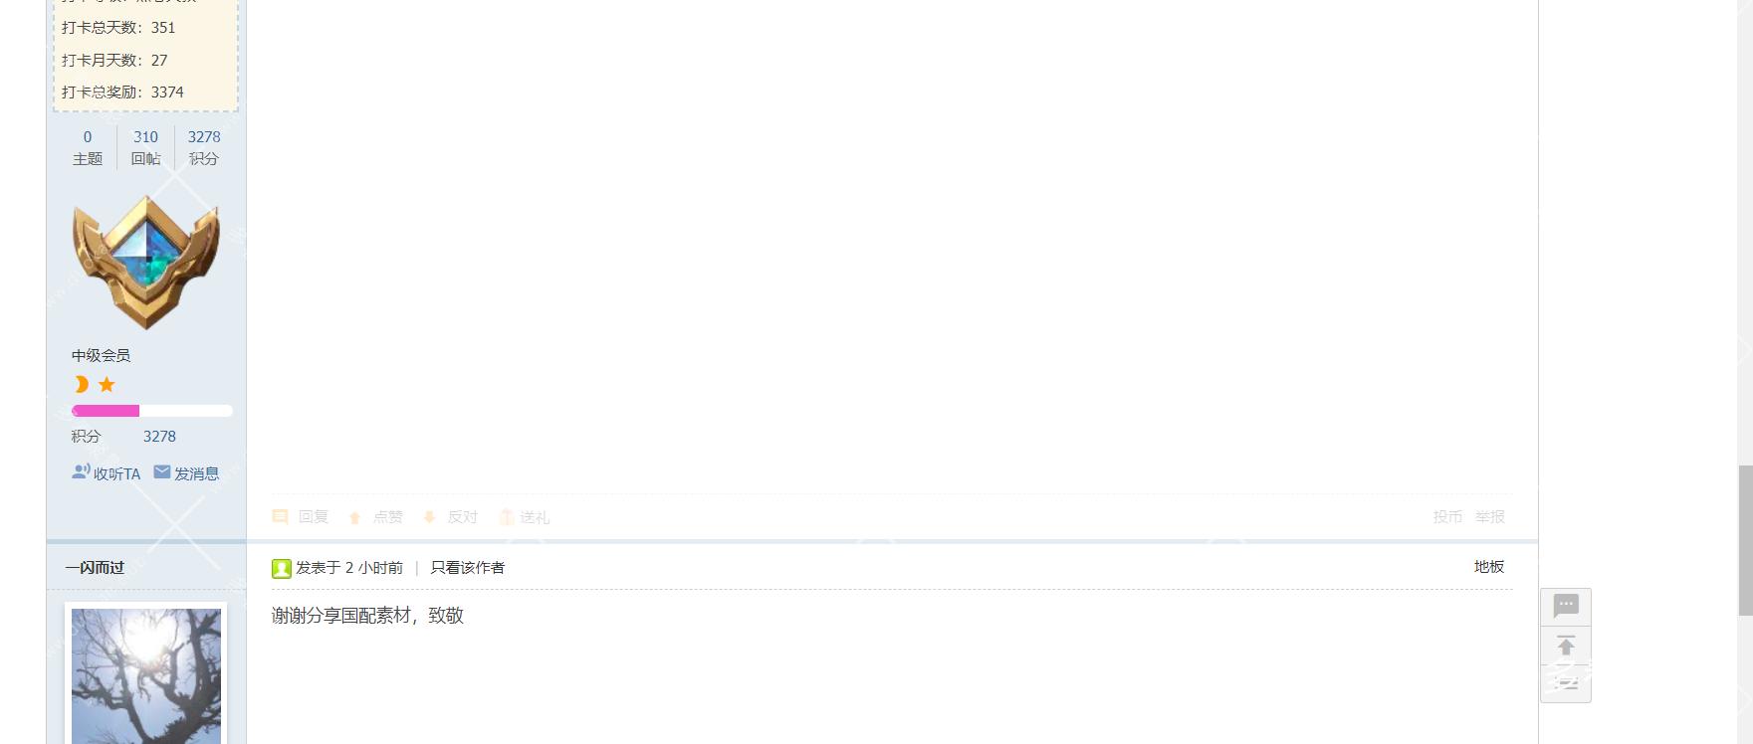
Task: Click the page vertical scrollbar thumb
Action: [x=1745, y=541]
